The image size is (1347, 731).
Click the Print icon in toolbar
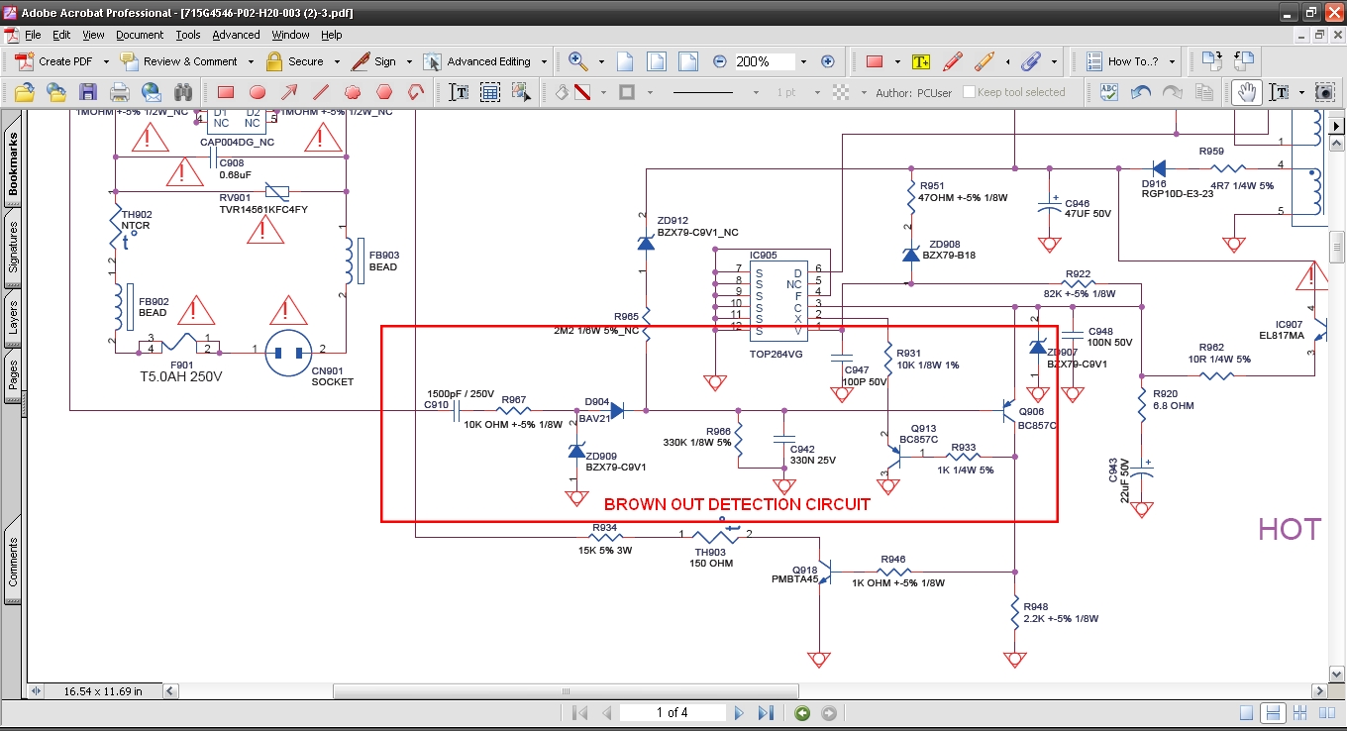click(x=120, y=92)
